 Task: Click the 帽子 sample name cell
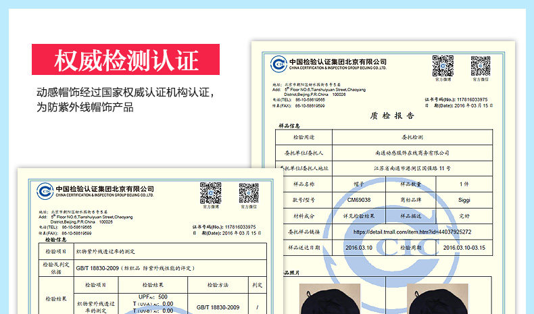click(359, 184)
